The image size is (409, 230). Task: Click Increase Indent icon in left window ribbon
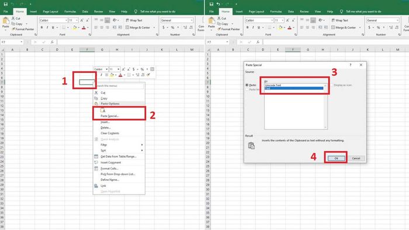pyautogui.click(x=120, y=27)
